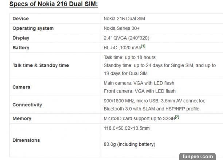Image resolution: width=223 pixels, height=160 pixels.
Task: Open footnote 2 next to 32GB
Action: (x=177, y=117)
